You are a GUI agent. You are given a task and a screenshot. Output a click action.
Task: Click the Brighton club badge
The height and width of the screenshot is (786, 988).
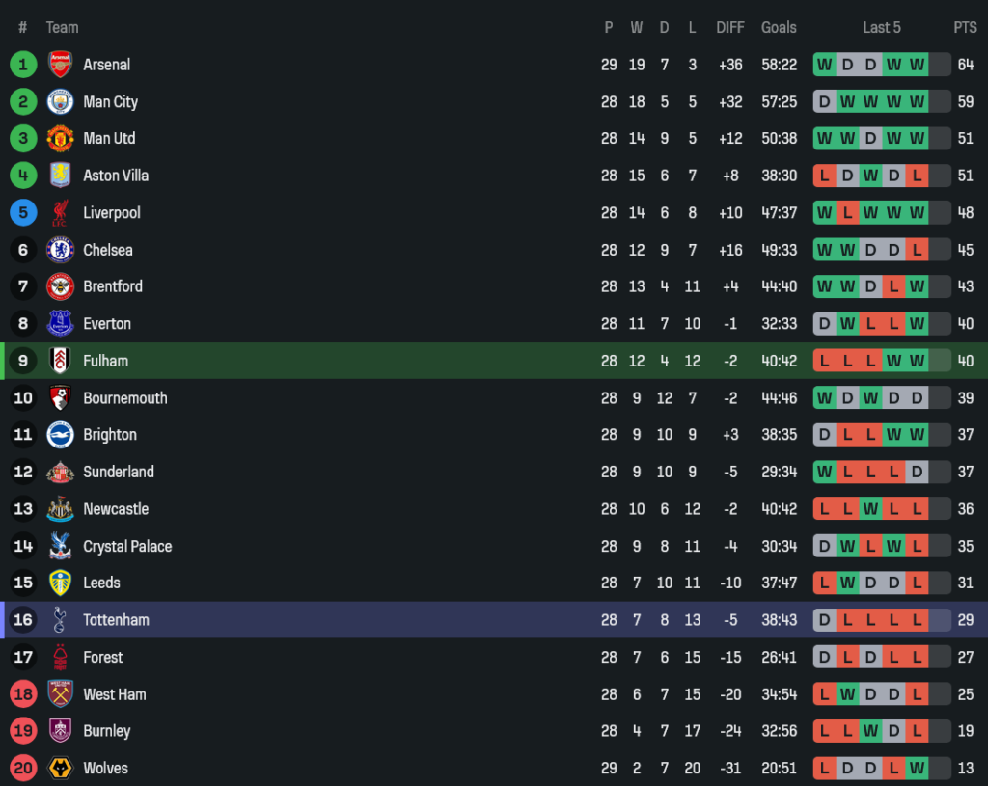[x=60, y=435]
